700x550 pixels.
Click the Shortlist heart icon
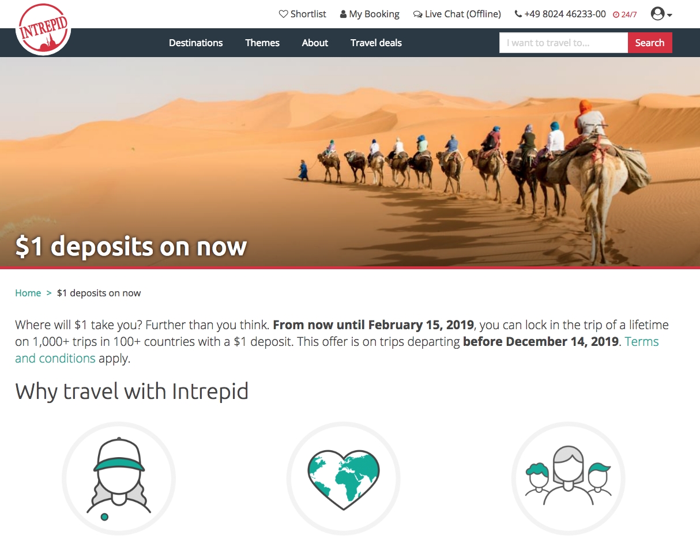pyautogui.click(x=283, y=14)
